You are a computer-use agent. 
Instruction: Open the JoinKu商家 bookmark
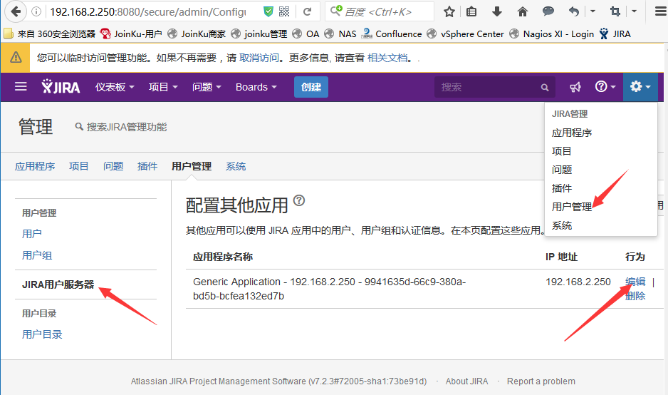[197, 34]
